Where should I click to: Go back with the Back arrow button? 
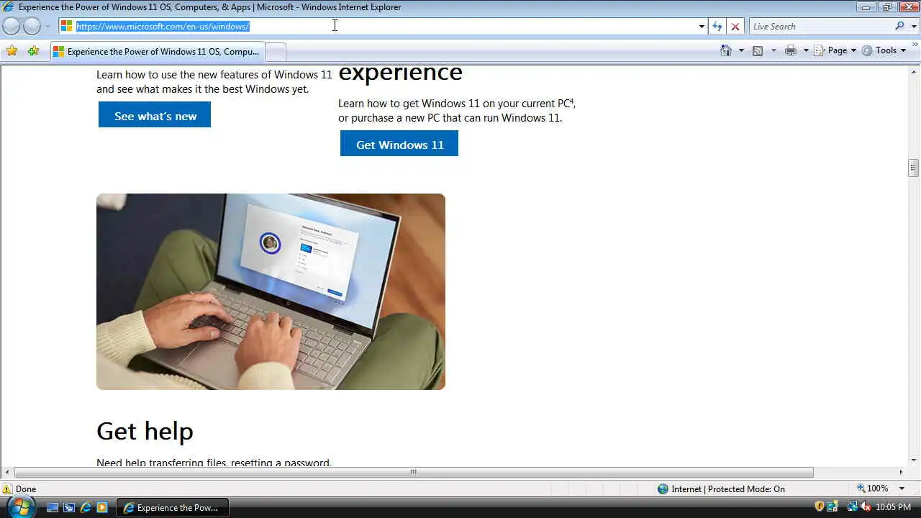[12, 27]
